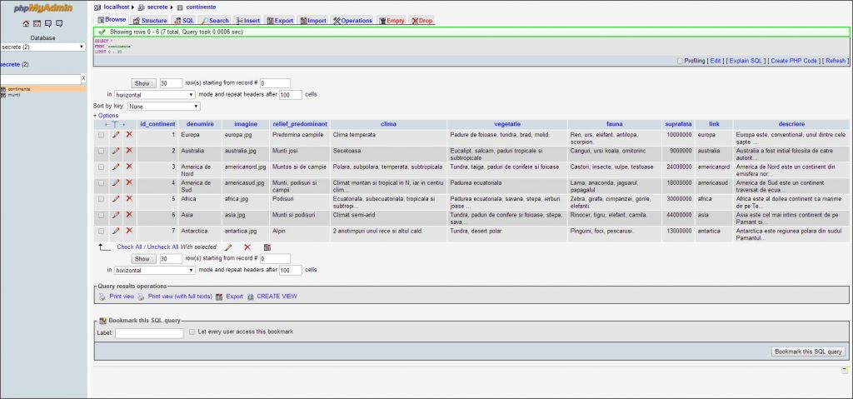Click the edit pencil for the Europa row
Image resolution: width=853 pixels, height=399 pixels.
click(116, 134)
